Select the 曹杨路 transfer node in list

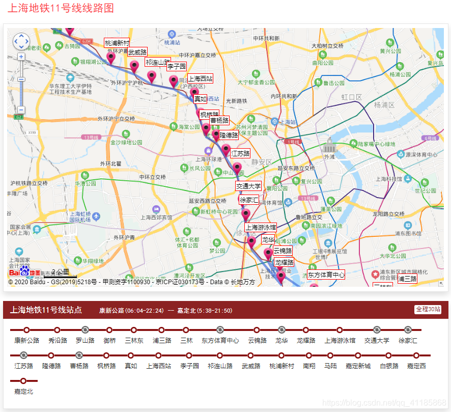pos(79,355)
